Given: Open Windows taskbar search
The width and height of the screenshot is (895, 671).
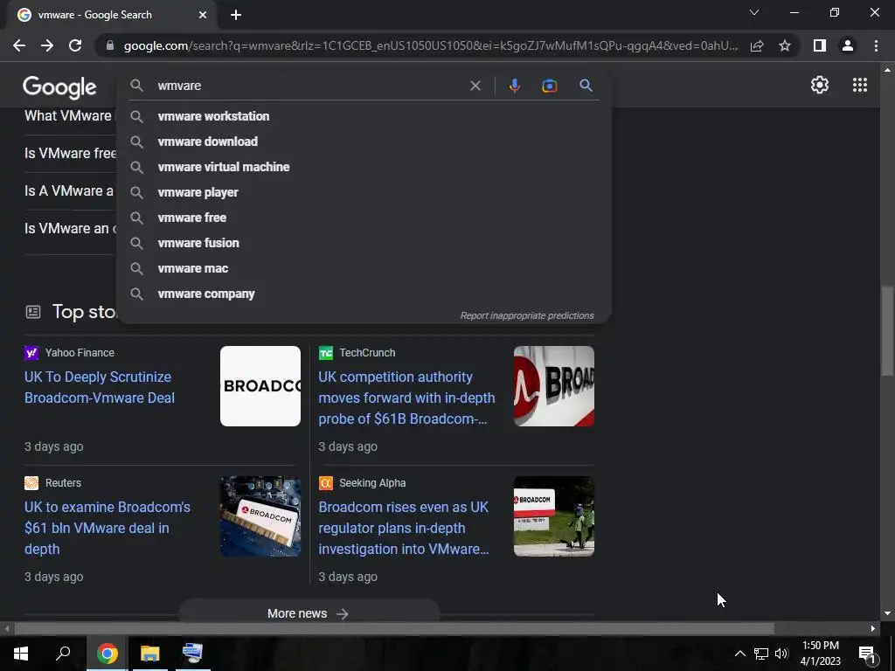Looking at the screenshot, I should point(63,654).
